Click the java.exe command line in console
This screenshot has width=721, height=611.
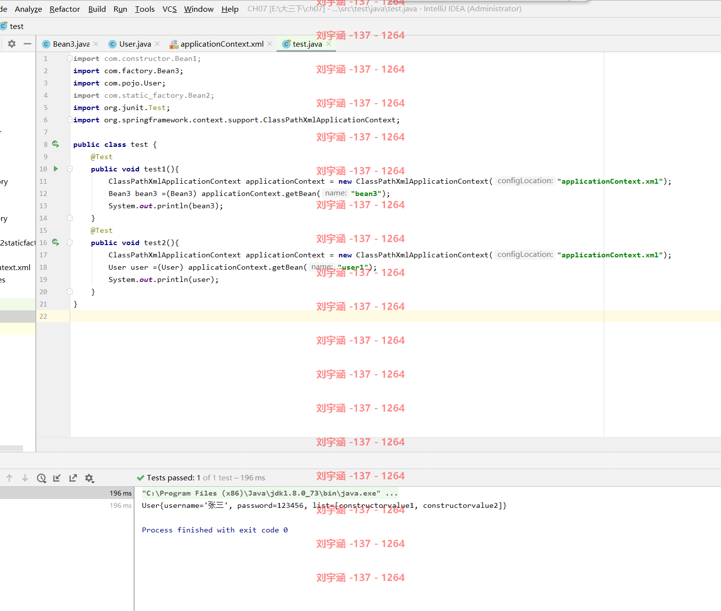click(x=270, y=493)
